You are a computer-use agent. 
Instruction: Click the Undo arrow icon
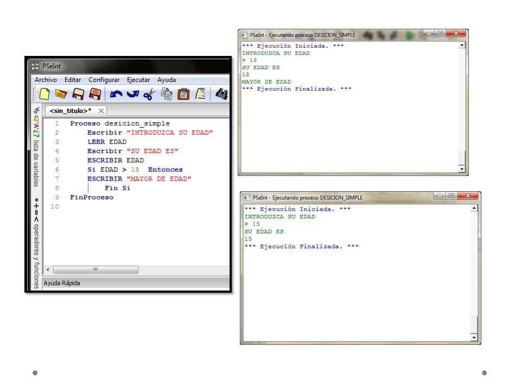click(116, 94)
